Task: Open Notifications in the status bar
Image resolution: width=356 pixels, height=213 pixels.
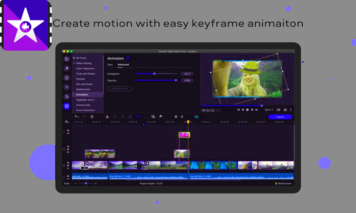Action: [x=283, y=183]
